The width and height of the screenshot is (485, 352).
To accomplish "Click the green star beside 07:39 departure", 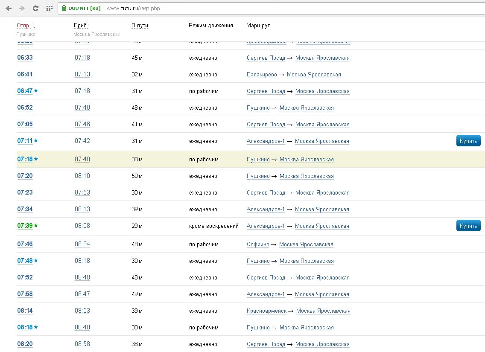I will [36, 226].
